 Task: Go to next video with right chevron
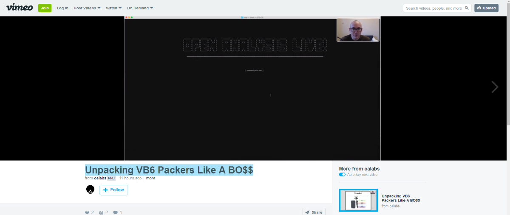pyautogui.click(x=495, y=87)
